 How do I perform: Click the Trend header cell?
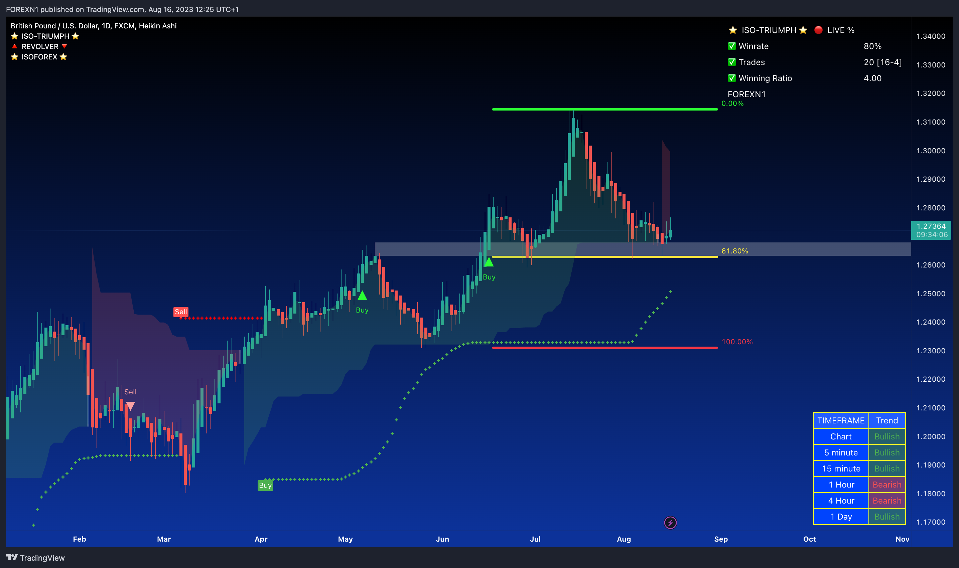click(x=886, y=420)
